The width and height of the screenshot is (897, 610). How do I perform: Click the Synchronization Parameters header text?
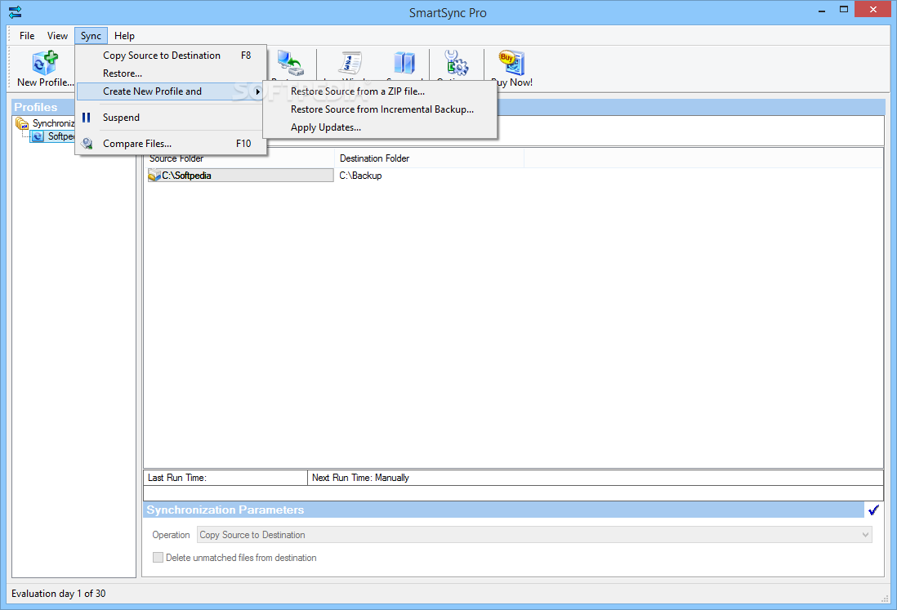click(x=225, y=510)
